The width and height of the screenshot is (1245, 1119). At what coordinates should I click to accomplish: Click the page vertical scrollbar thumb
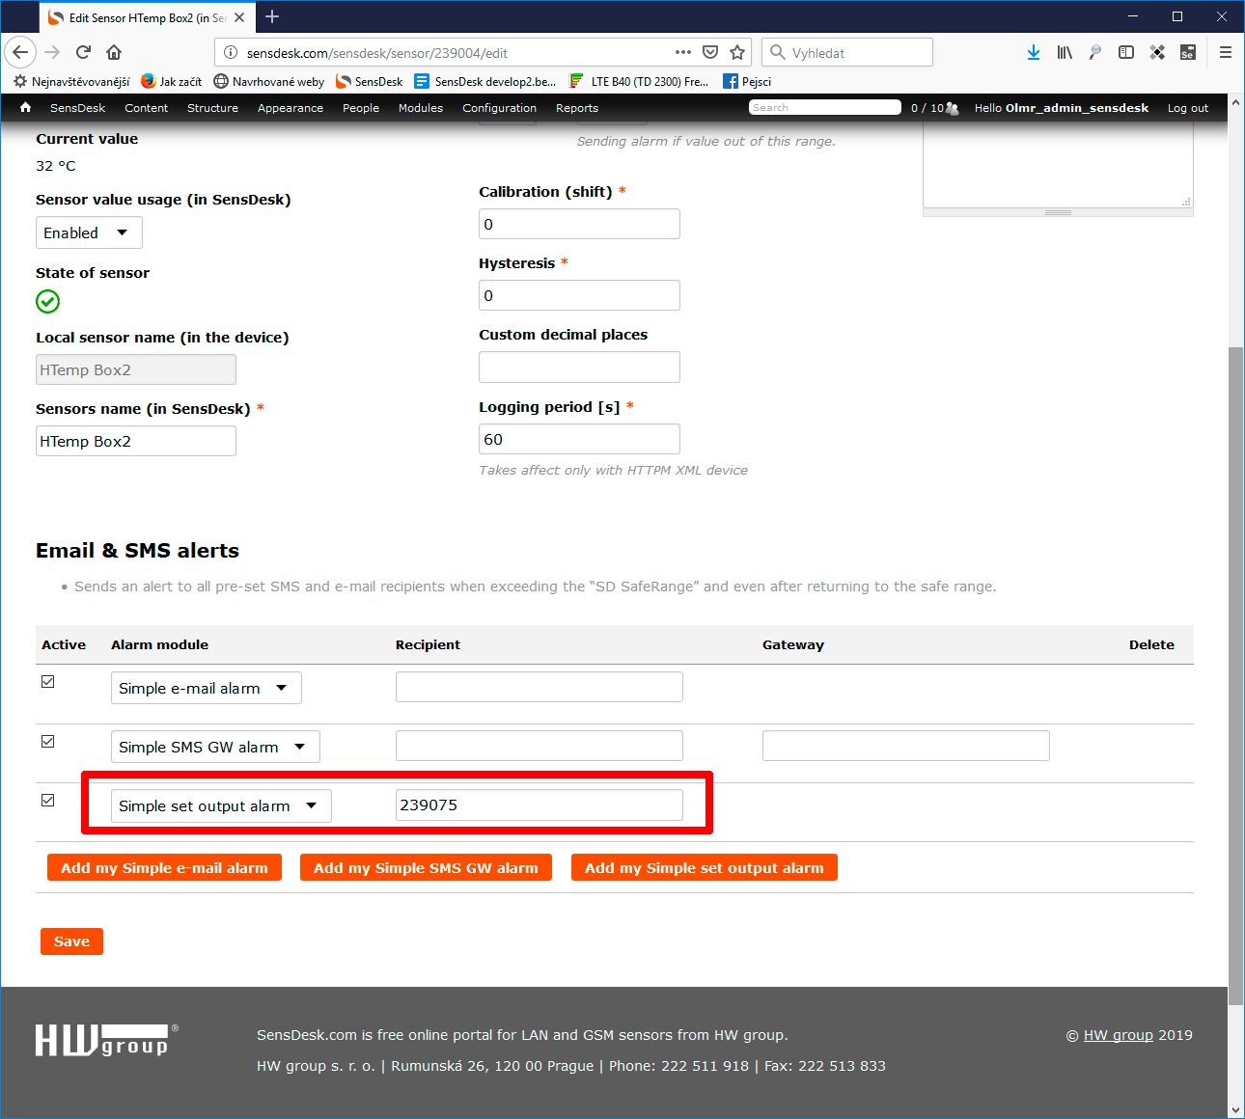[1235, 675]
